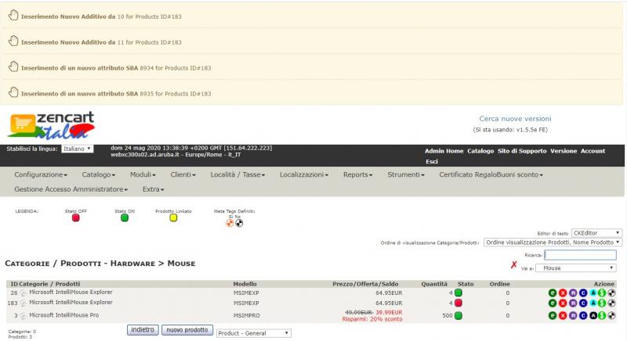Click the purple move icon for IntelliMouse Pro
This screenshot has height=341, width=627.
573,315
